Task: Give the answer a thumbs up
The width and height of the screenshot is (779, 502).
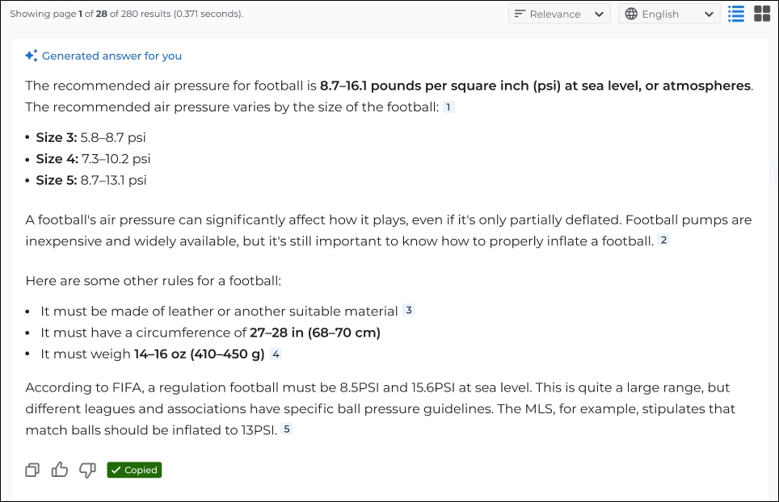Action: pyautogui.click(x=60, y=470)
